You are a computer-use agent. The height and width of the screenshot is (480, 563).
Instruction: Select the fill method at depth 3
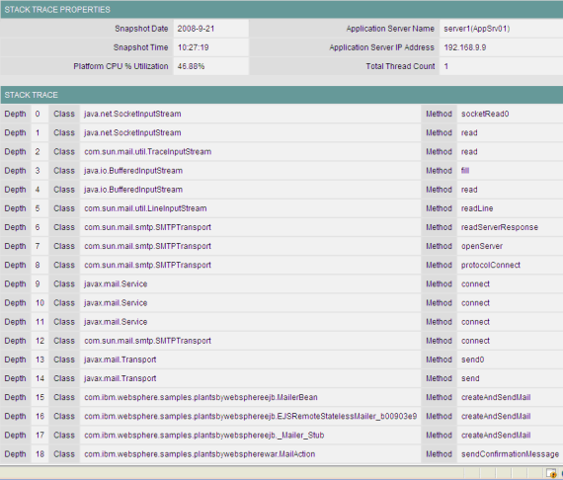[465, 171]
